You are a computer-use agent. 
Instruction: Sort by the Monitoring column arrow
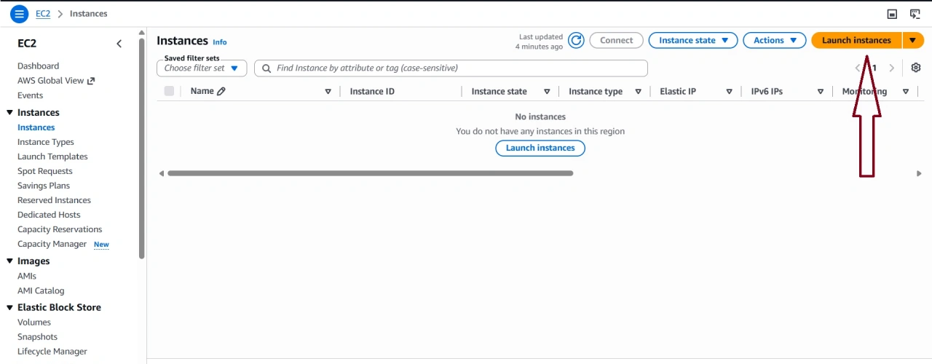coord(906,92)
